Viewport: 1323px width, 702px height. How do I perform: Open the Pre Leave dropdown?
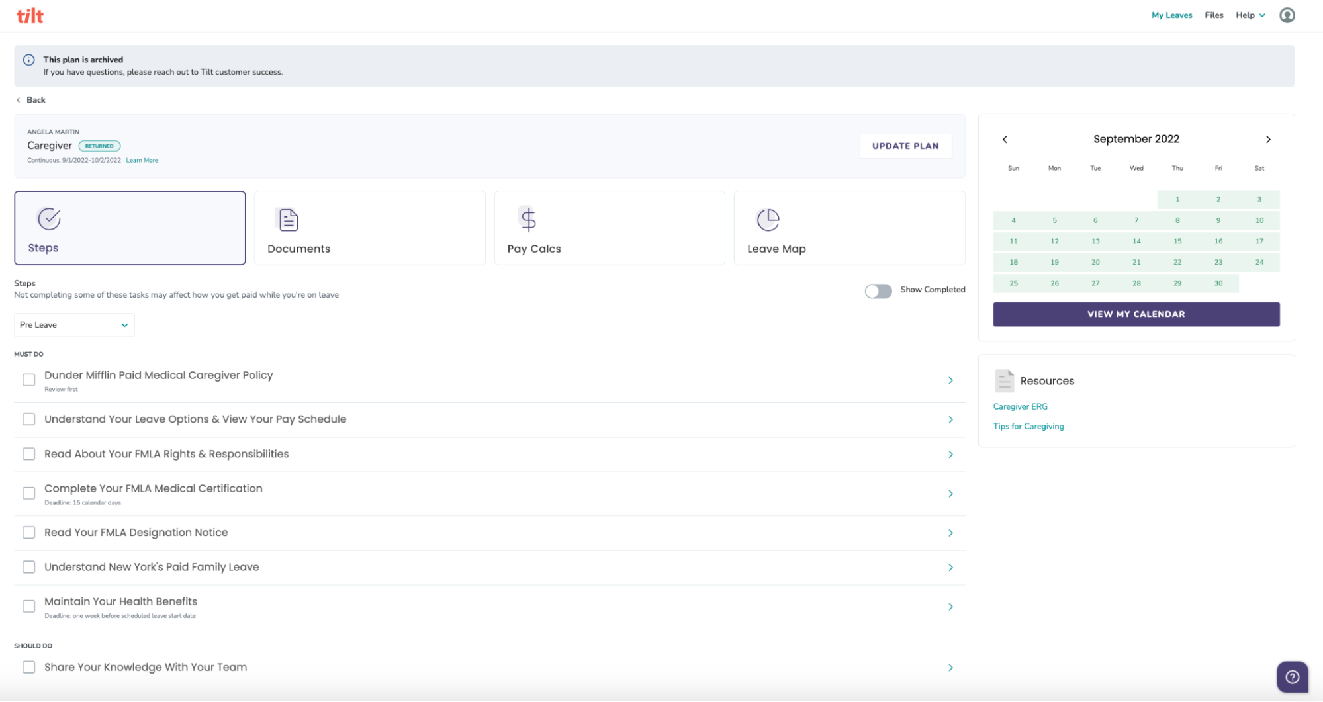(74, 325)
